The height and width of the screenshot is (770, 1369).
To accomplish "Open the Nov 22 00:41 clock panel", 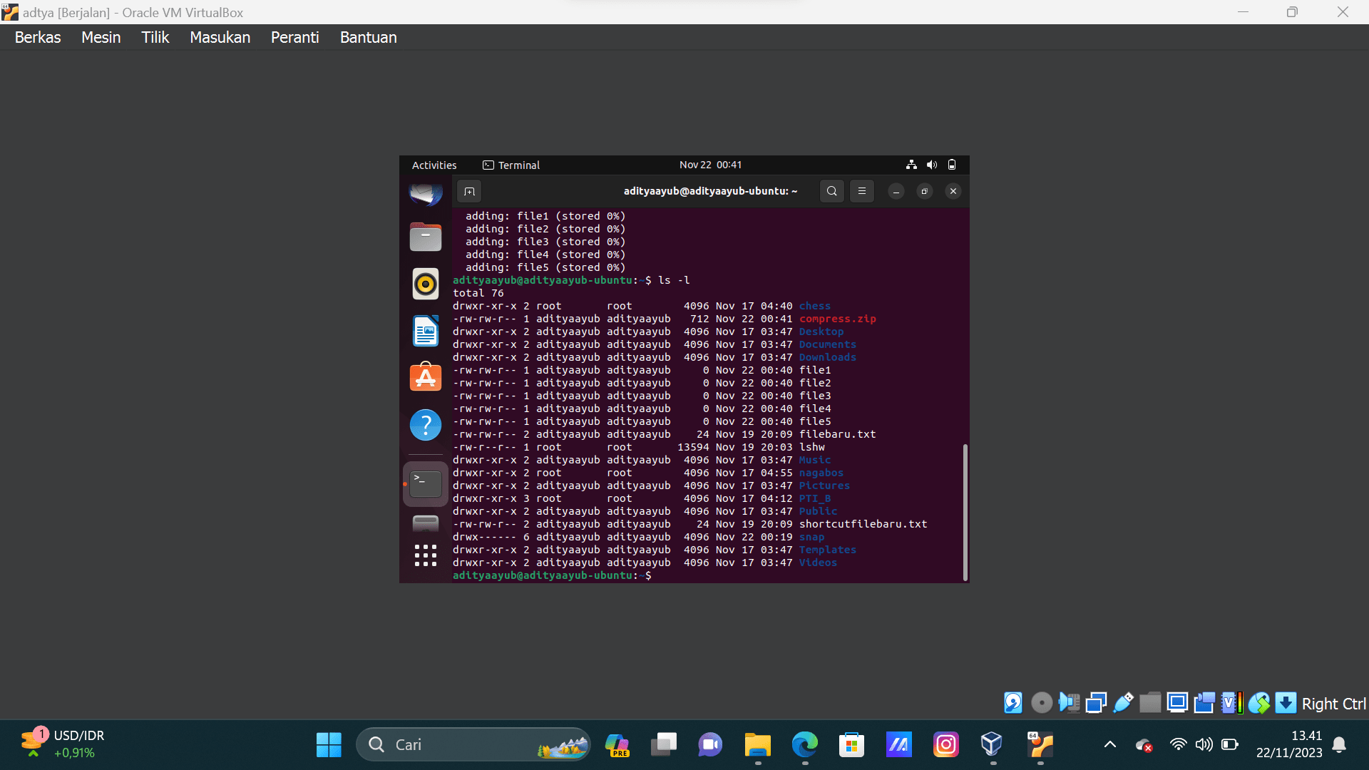I will [x=710, y=165].
